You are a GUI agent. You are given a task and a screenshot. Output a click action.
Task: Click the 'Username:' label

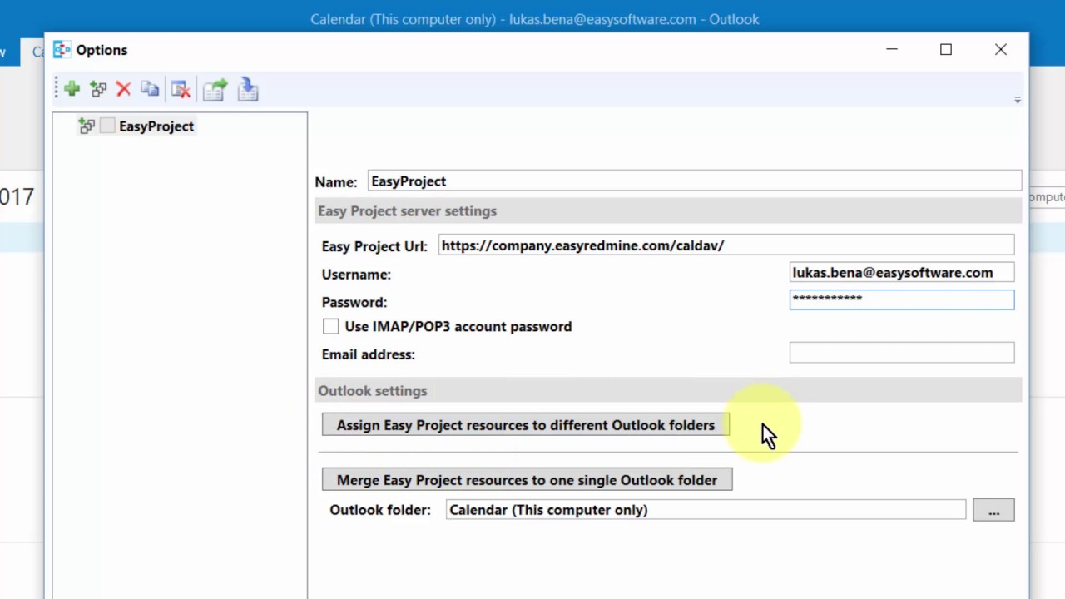click(356, 275)
